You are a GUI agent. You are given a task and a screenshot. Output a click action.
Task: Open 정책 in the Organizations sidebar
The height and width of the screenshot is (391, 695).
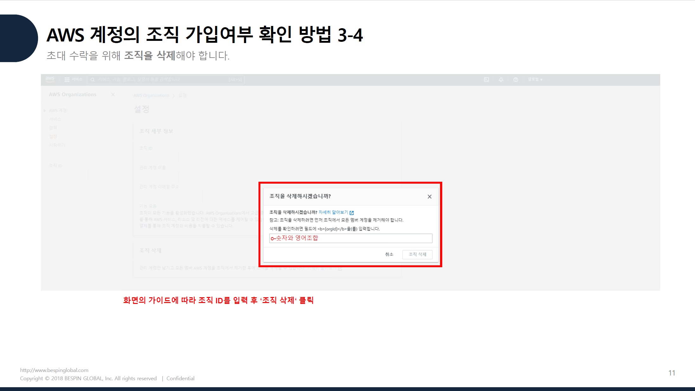53,128
